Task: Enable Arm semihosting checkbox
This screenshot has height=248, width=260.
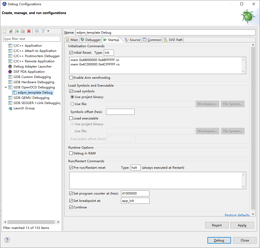Action: [71, 78]
